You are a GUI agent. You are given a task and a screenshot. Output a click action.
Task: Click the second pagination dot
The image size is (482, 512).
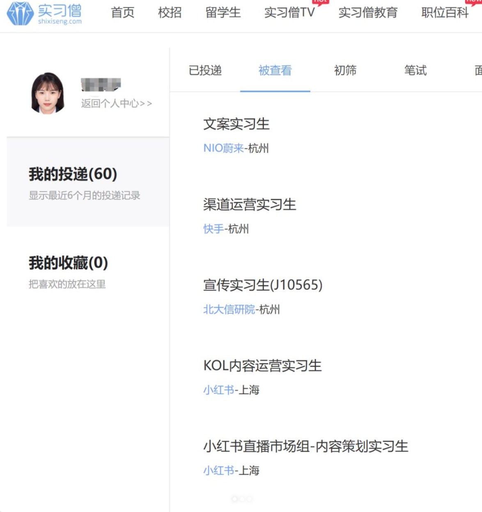[242, 499]
